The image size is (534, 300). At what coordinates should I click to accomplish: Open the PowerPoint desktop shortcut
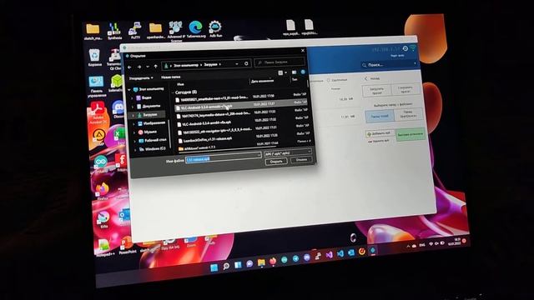pos(128,246)
